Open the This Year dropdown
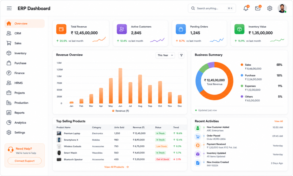 click(165, 55)
